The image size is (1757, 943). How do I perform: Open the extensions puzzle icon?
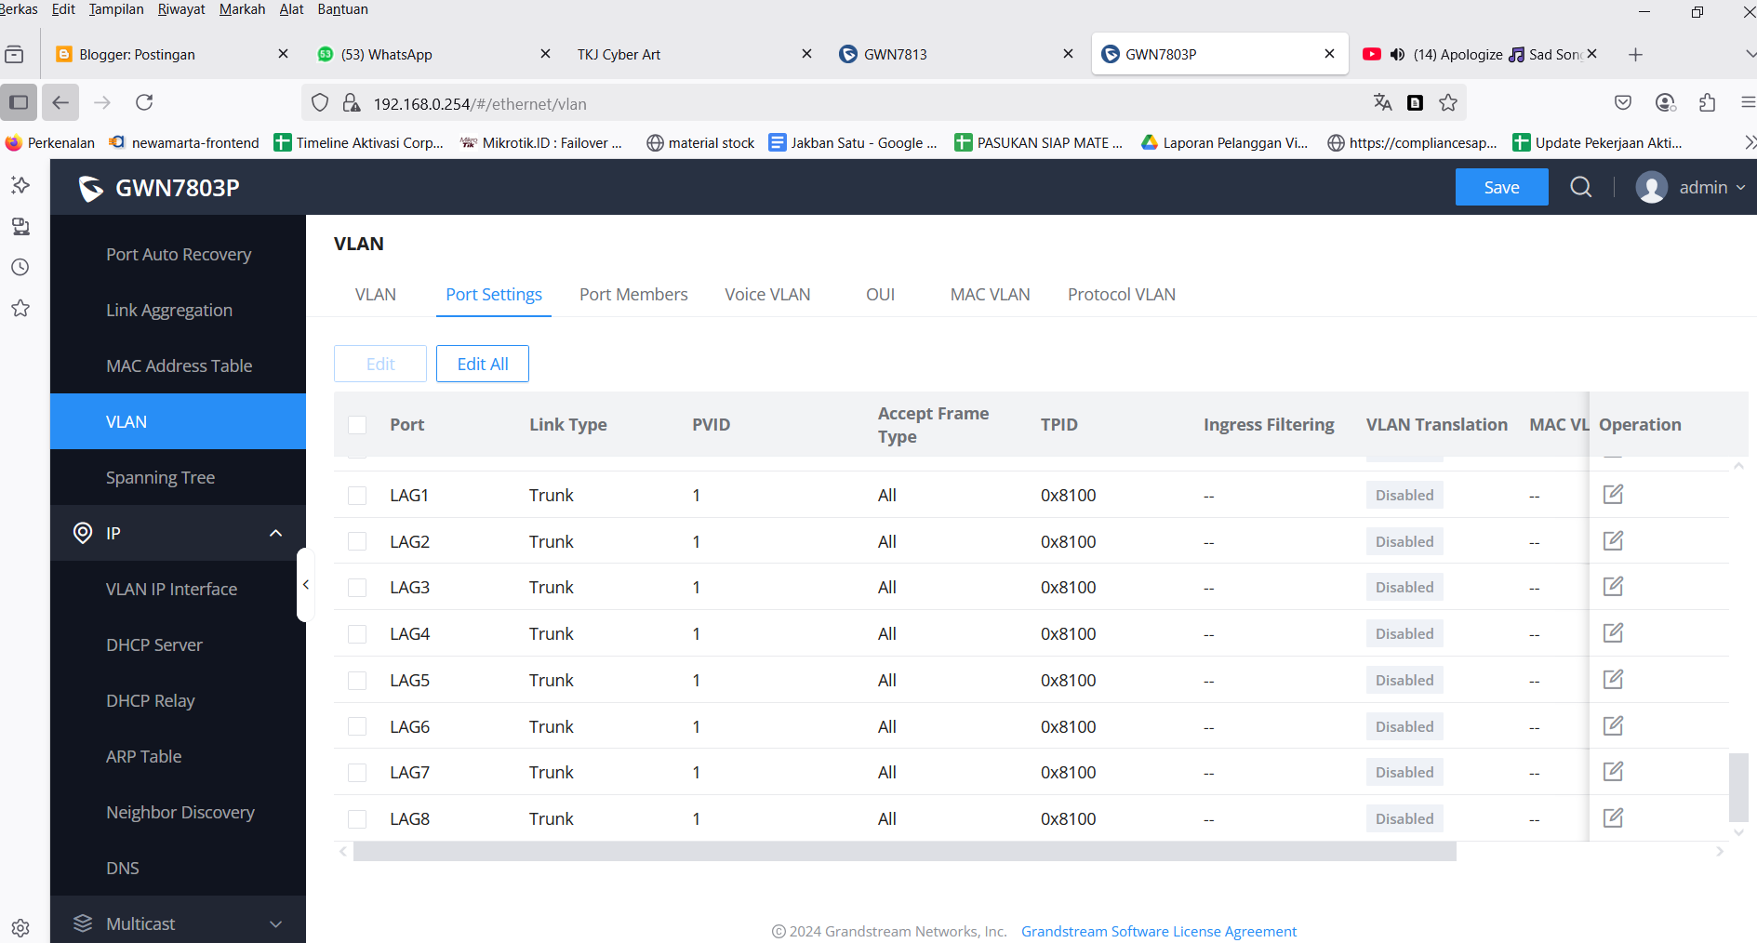tap(1707, 103)
